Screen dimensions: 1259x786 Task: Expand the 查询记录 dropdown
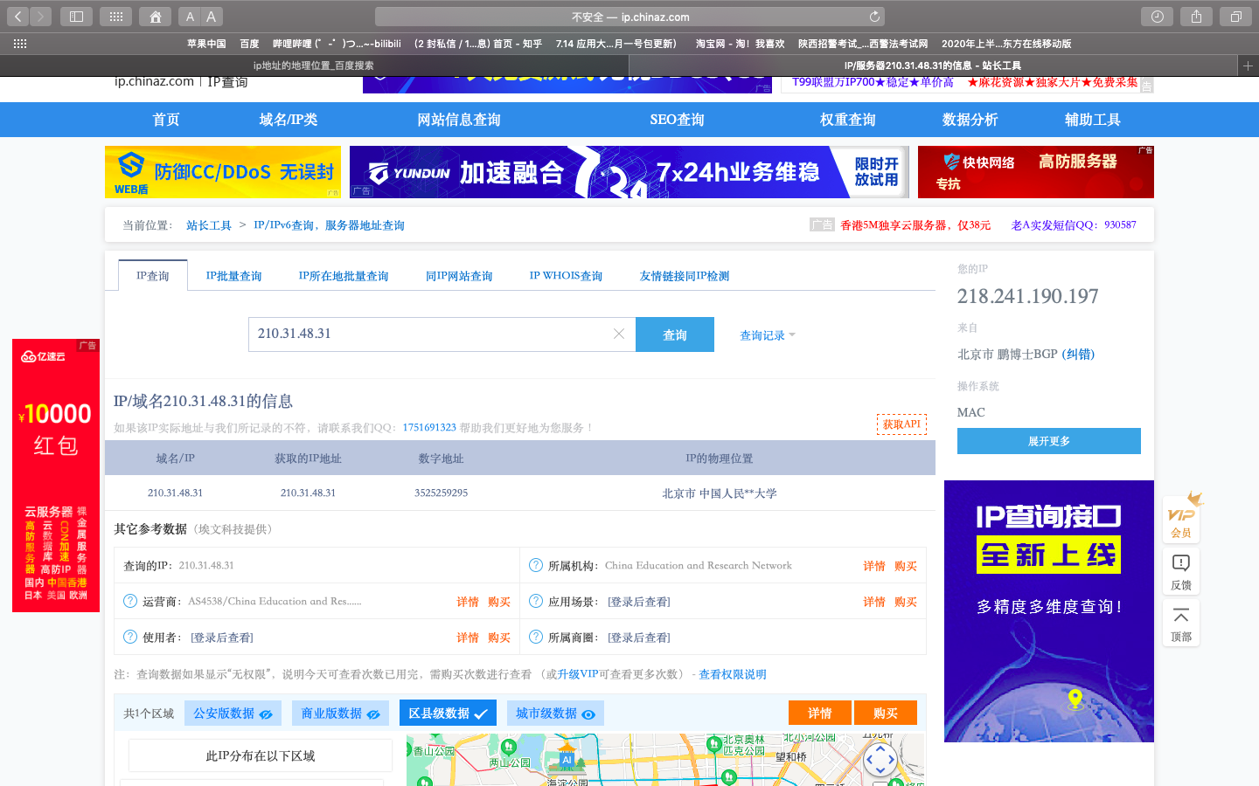[768, 335]
